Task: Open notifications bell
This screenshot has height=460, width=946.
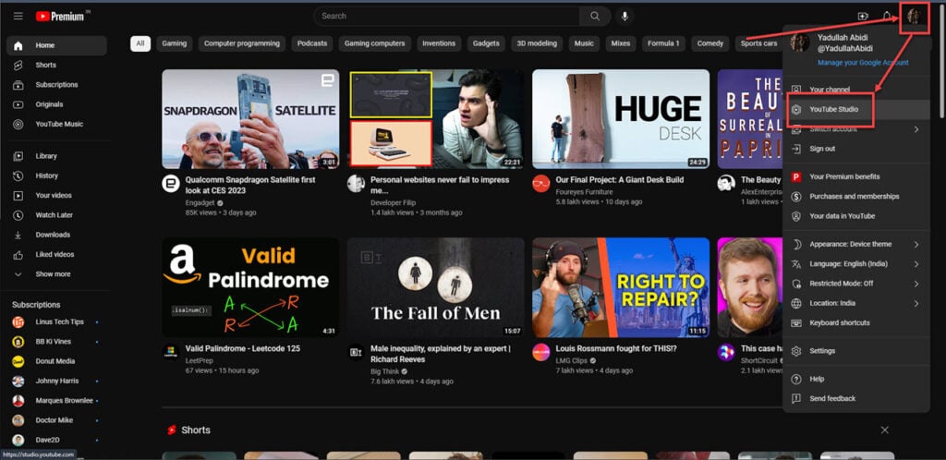Action: pyautogui.click(x=887, y=17)
